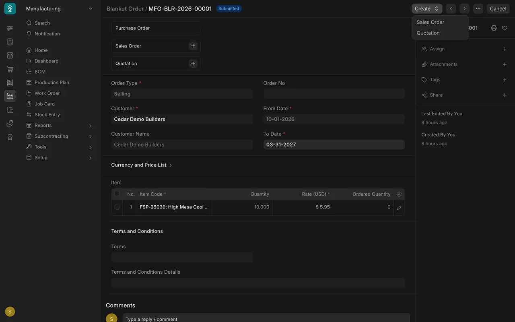Open the storefront module icon in sidebar
The width and height of the screenshot is (515, 322).
(x=10, y=56)
